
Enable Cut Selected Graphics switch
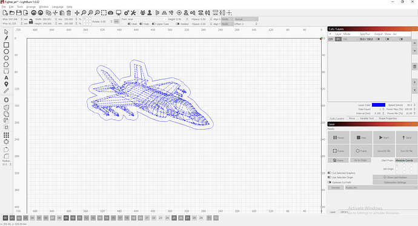pos(330,173)
